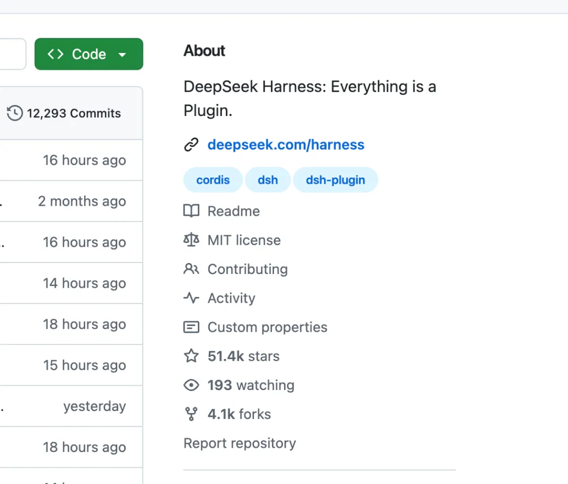Open the Contributing guidelines link
Screen dimensions: 568x484
pos(248,269)
